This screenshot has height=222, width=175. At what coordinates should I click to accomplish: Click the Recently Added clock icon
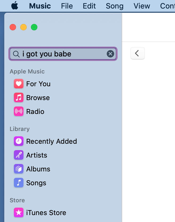pos(18,141)
